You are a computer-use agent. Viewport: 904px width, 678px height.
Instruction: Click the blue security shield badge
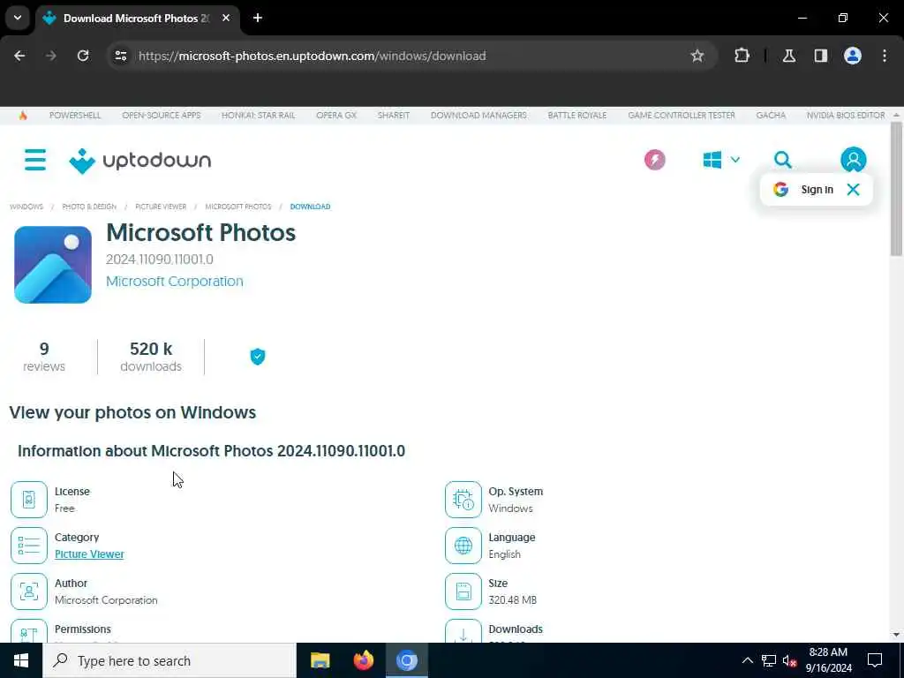coord(258,357)
